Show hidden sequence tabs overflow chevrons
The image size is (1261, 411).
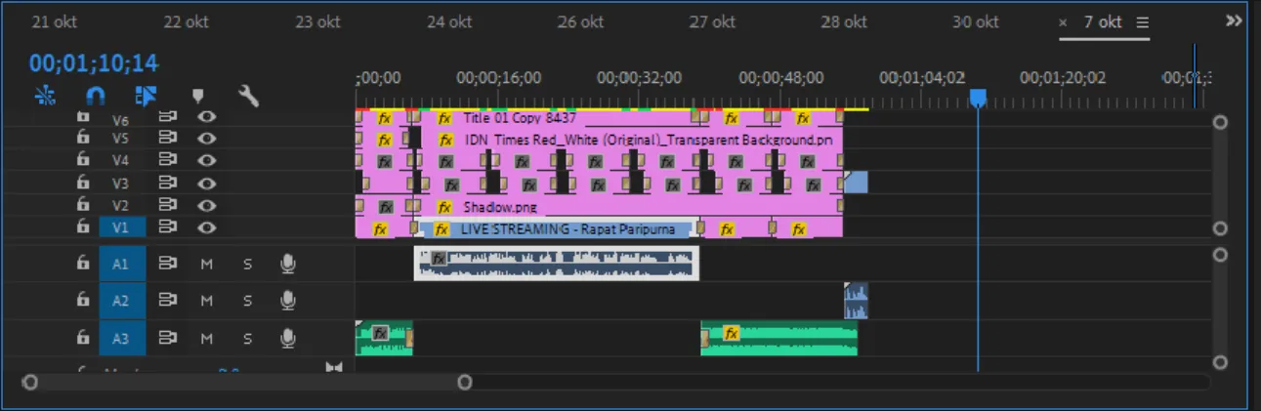point(1235,21)
